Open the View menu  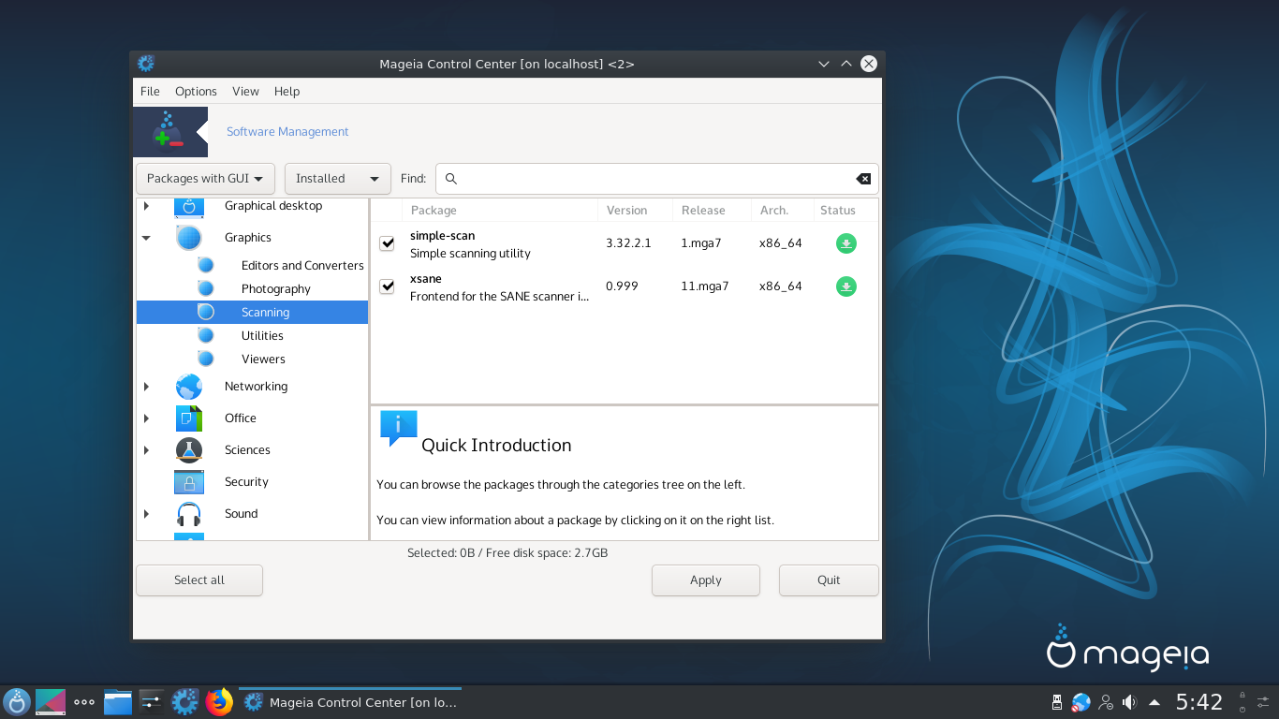tap(245, 92)
